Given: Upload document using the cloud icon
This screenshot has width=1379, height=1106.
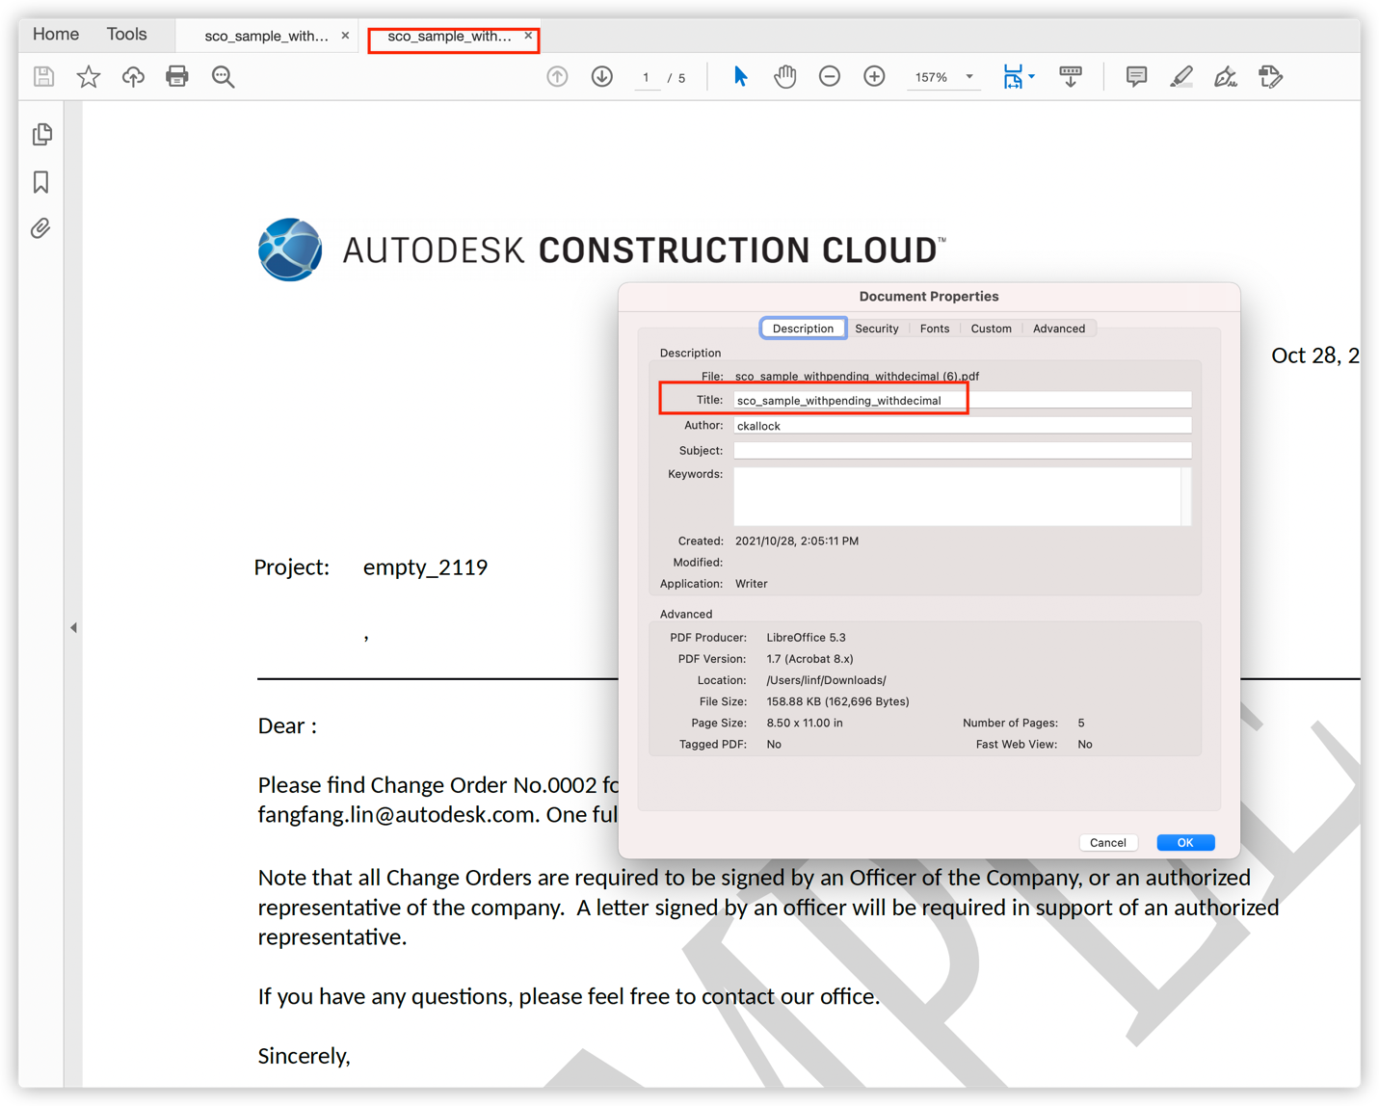Looking at the screenshot, I should tap(133, 77).
